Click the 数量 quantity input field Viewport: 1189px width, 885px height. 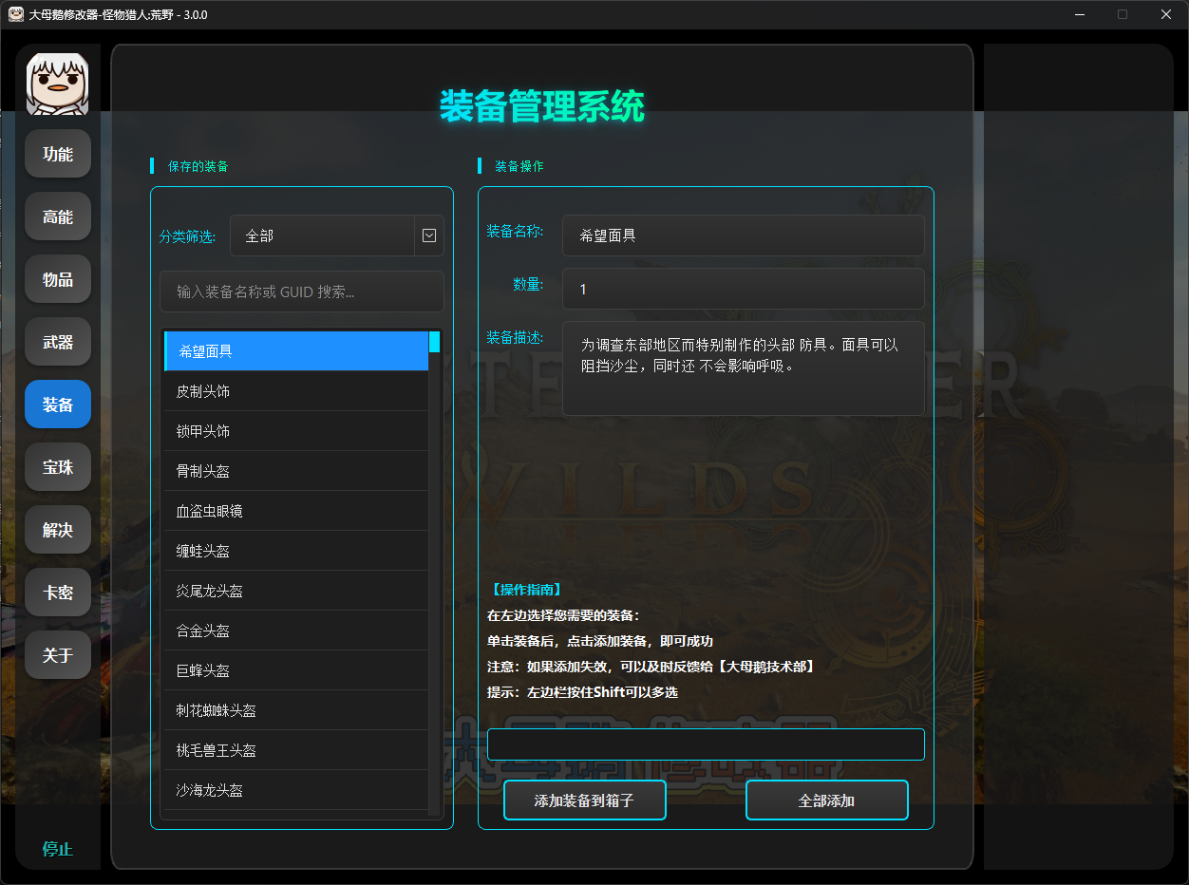(744, 289)
